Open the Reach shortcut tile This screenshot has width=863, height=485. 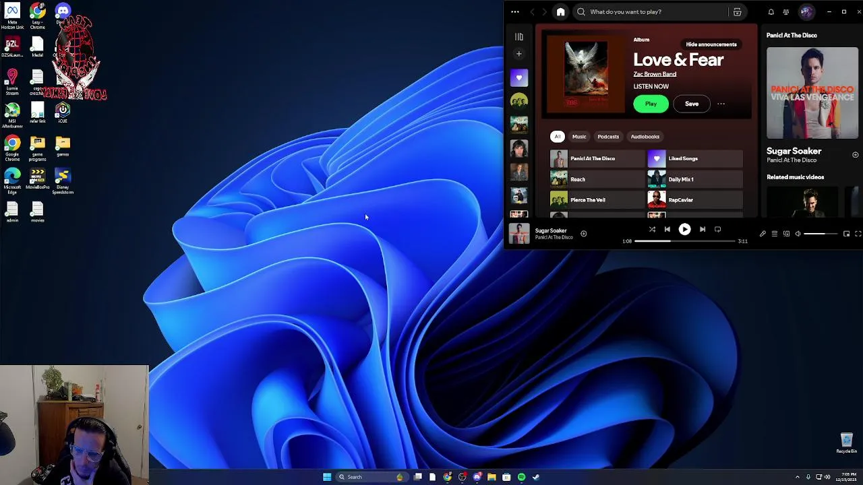[x=597, y=179]
